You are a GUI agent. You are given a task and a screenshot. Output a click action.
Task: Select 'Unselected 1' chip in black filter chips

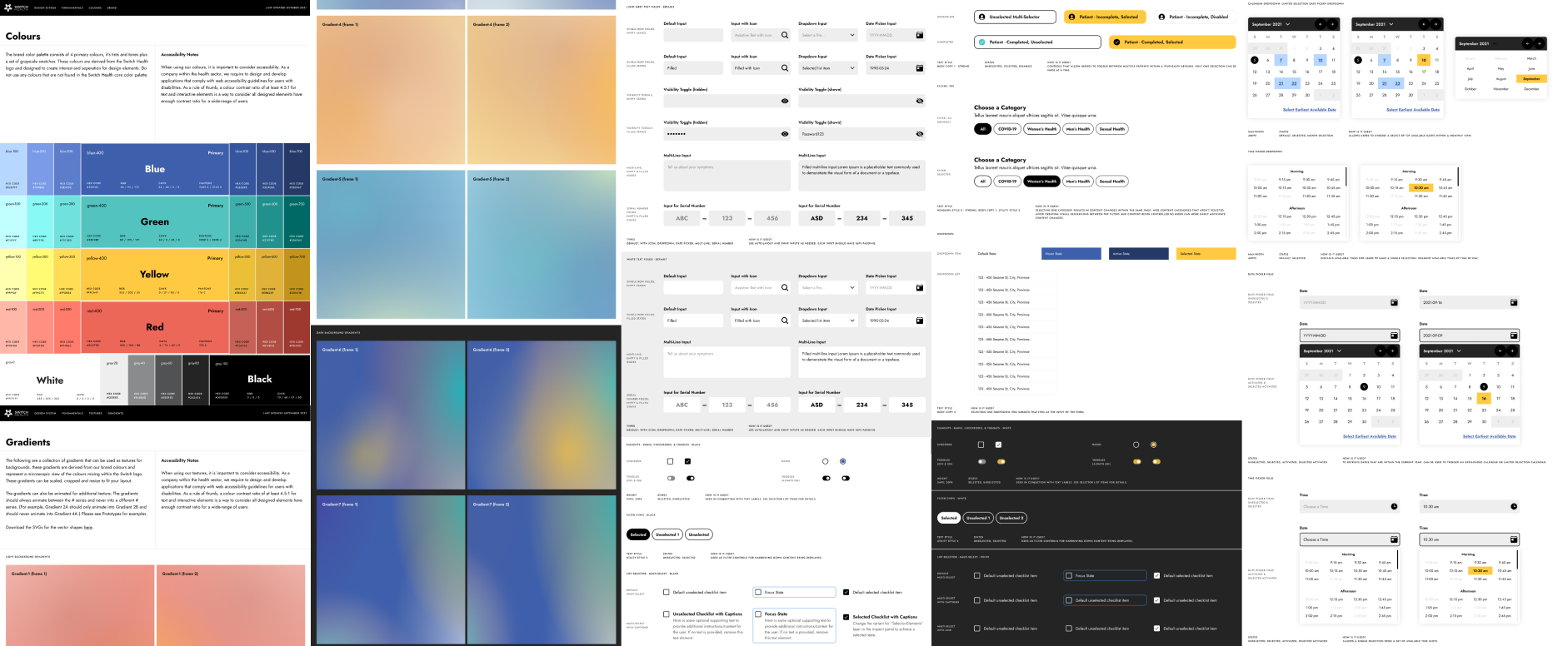pyautogui.click(x=667, y=534)
